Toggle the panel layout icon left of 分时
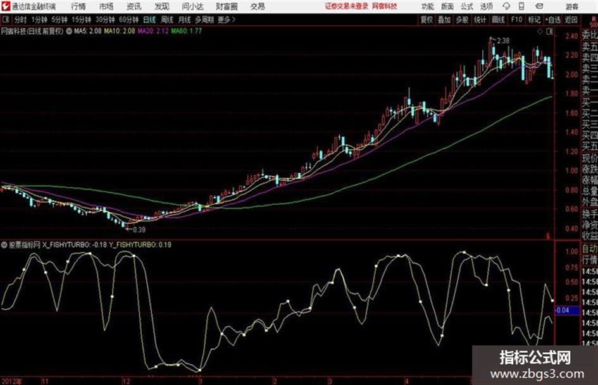 6,20
